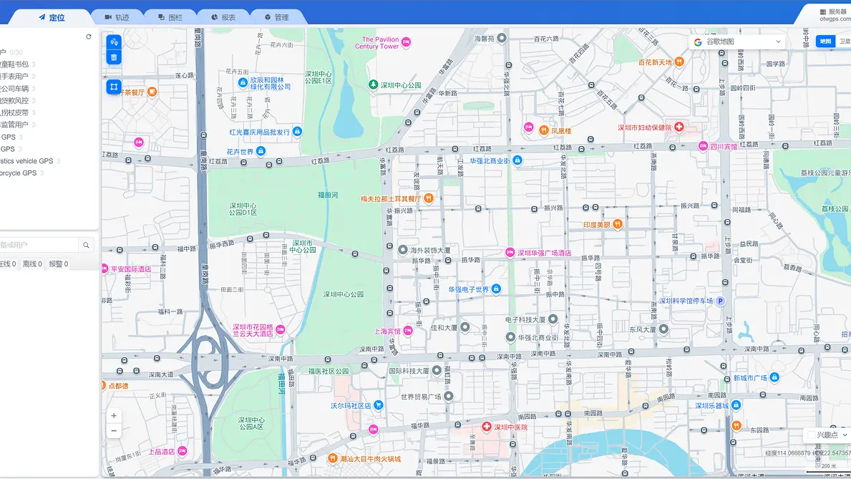Filter devices by 报警 0 status

pos(59,264)
